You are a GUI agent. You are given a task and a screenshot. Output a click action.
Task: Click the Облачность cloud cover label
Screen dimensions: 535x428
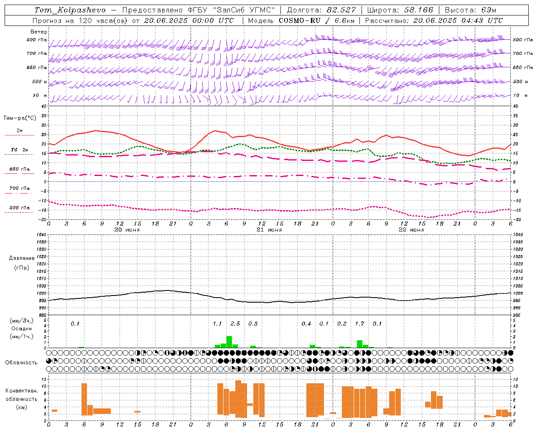(x=21, y=363)
